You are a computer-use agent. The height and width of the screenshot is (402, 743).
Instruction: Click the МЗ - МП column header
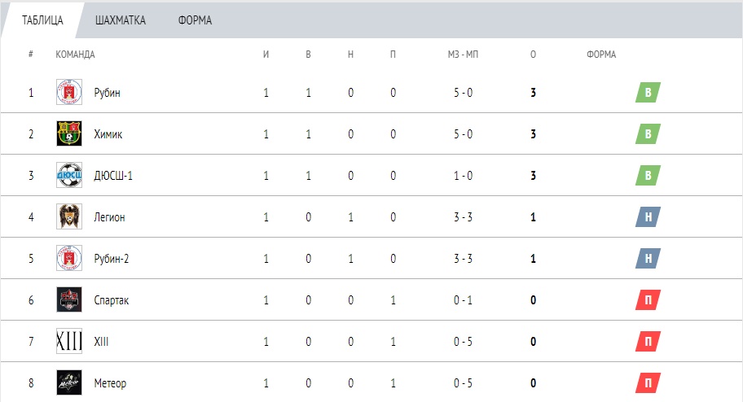pyautogui.click(x=463, y=55)
